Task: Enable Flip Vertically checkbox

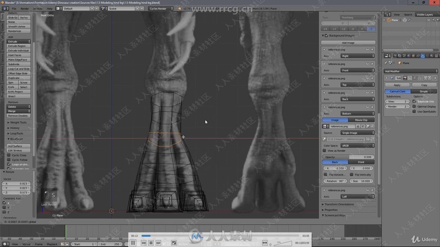Action: pyautogui.click(x=352, y=175)
